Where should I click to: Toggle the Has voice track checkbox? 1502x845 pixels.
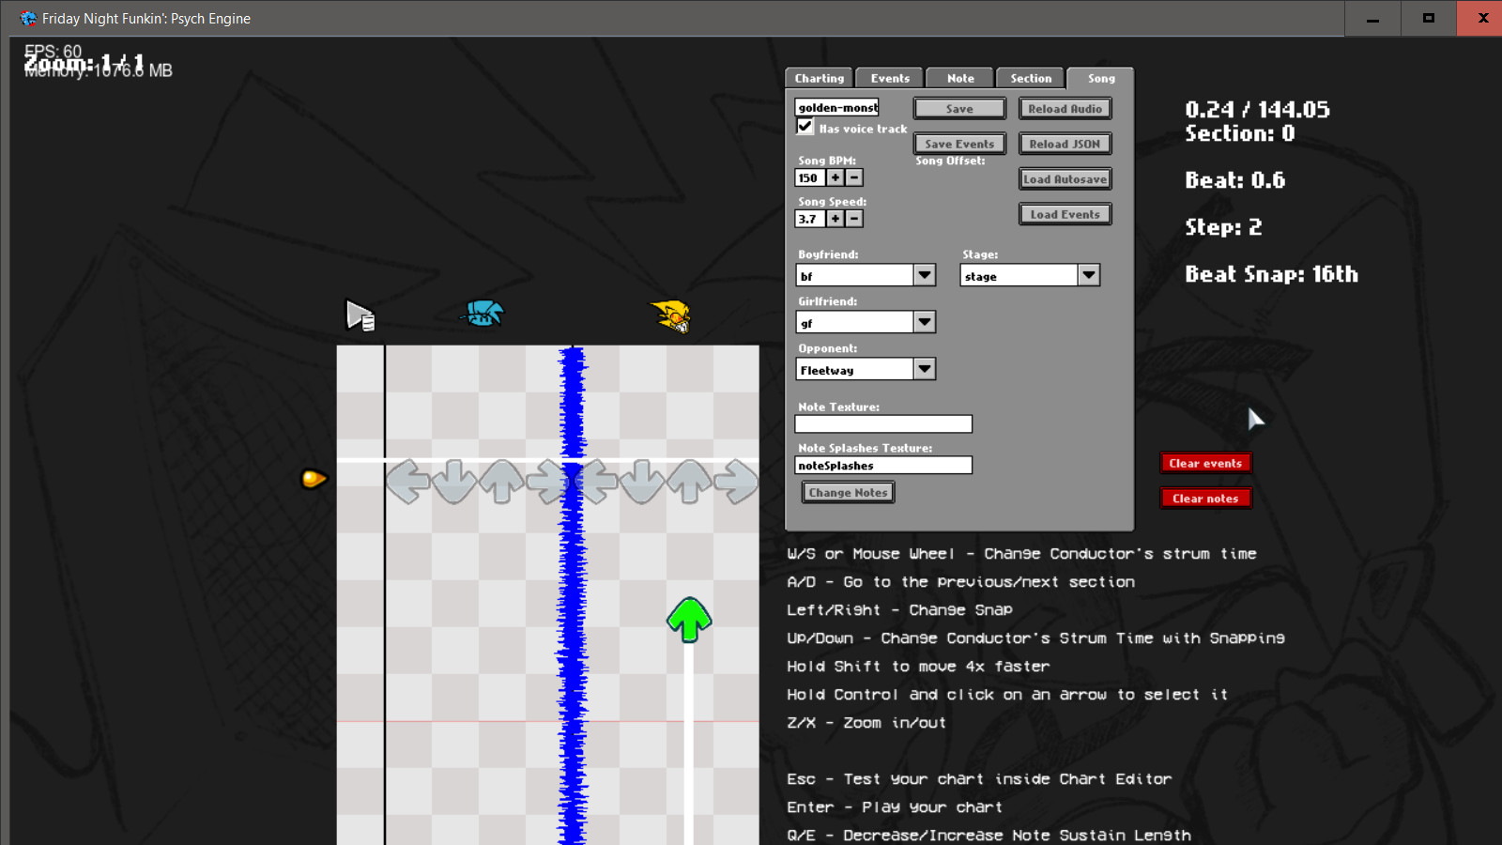805,127
